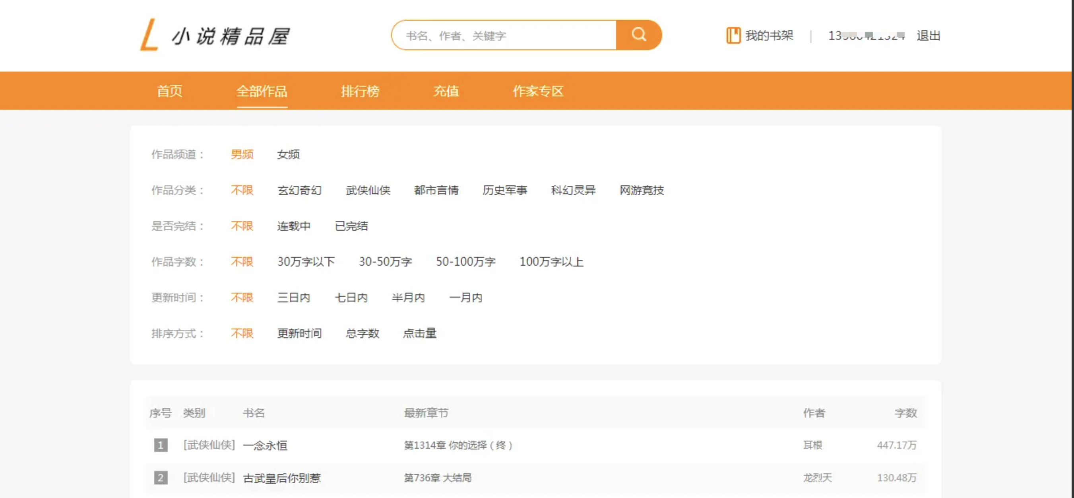Select the 全部作品 navigation tab
1074x498 pixels.
(x=262, y=91)
